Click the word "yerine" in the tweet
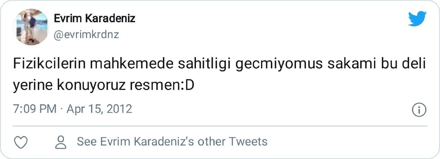 (x=31, y=86)
